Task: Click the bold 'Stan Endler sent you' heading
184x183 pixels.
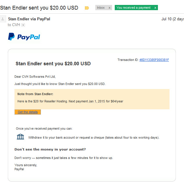Action: coord(53,64)
